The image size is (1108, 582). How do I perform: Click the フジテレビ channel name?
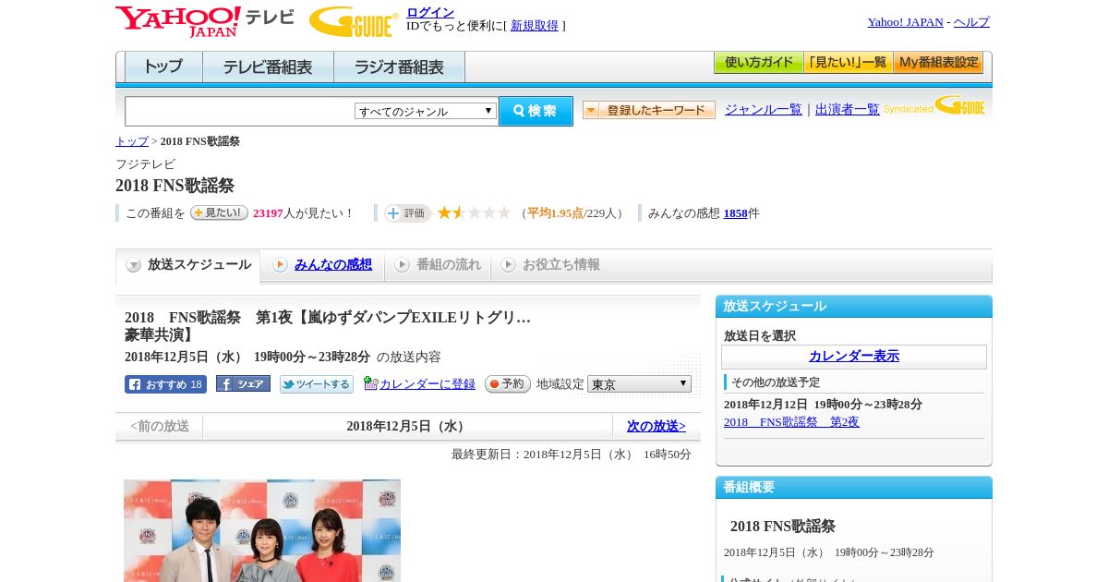coord(145,164)
